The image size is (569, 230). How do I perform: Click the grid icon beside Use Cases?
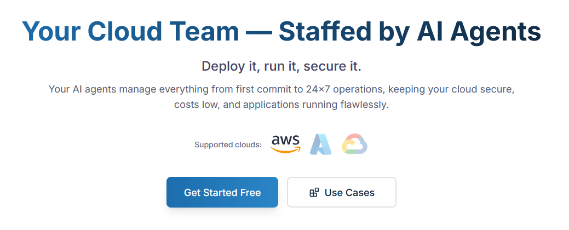tap(314, 193)
